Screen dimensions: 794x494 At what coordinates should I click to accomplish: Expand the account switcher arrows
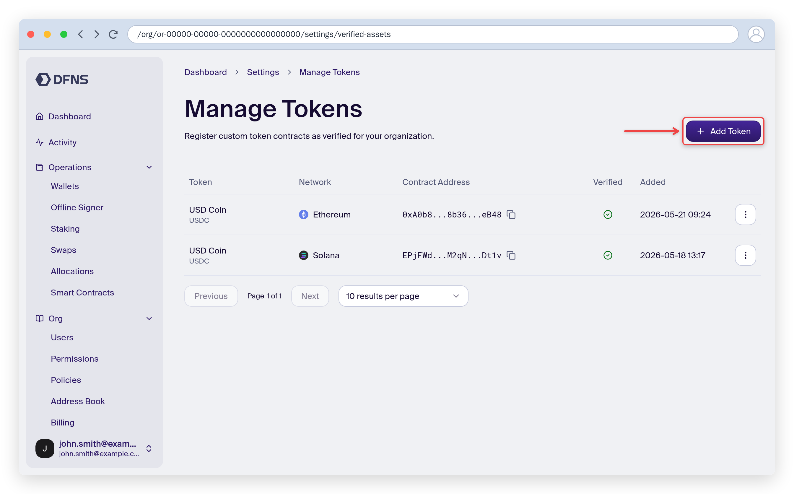click(149, 448)
